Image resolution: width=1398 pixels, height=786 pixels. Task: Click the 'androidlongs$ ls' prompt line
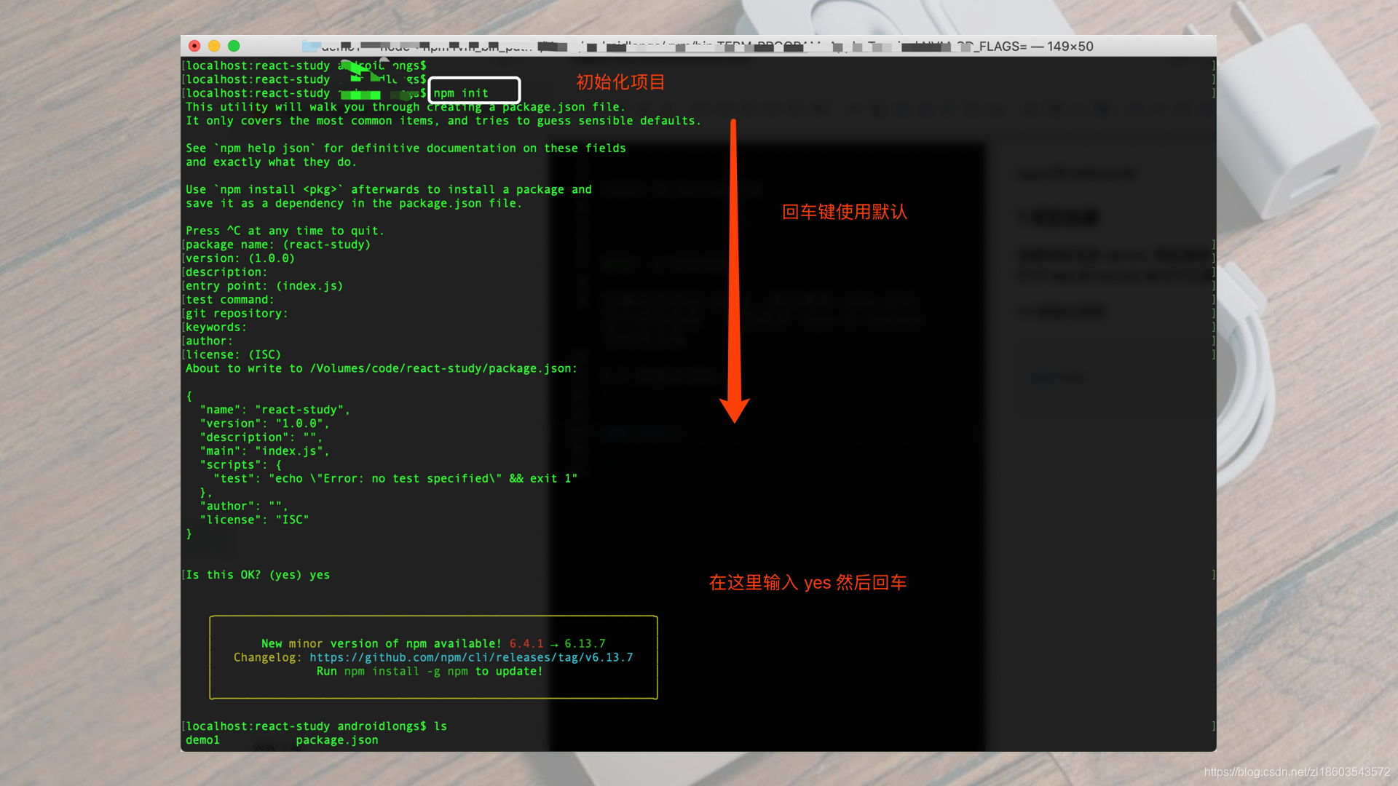point(316,726)
